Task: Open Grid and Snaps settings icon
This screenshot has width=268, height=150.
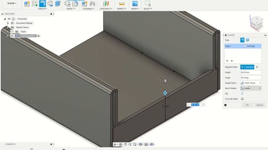Action: click(146, 145)
